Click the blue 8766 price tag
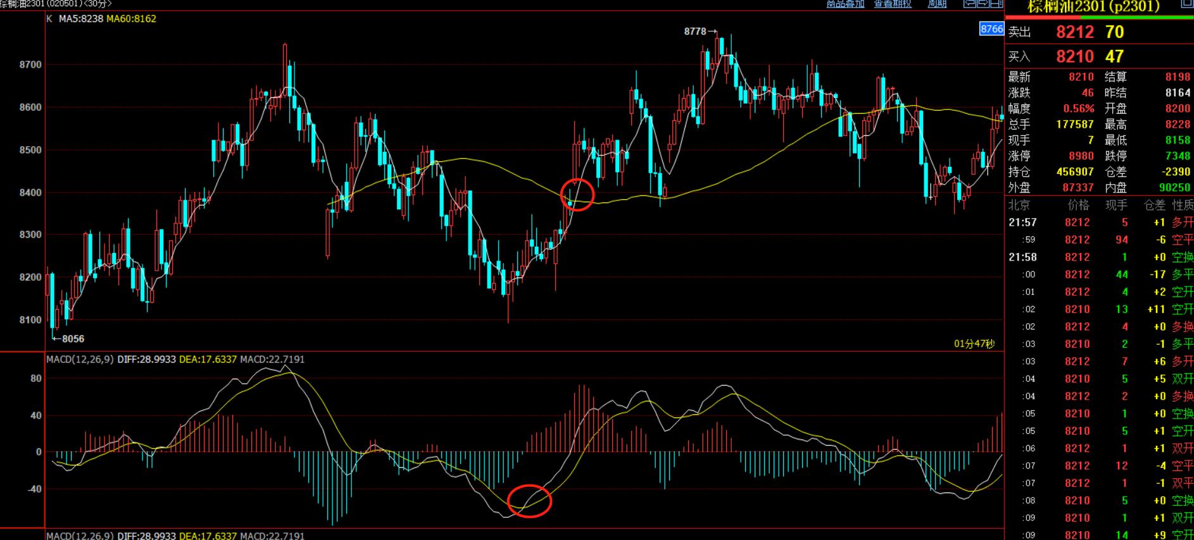Screen dimensions: 1194x540 click(x=991, y=29)
